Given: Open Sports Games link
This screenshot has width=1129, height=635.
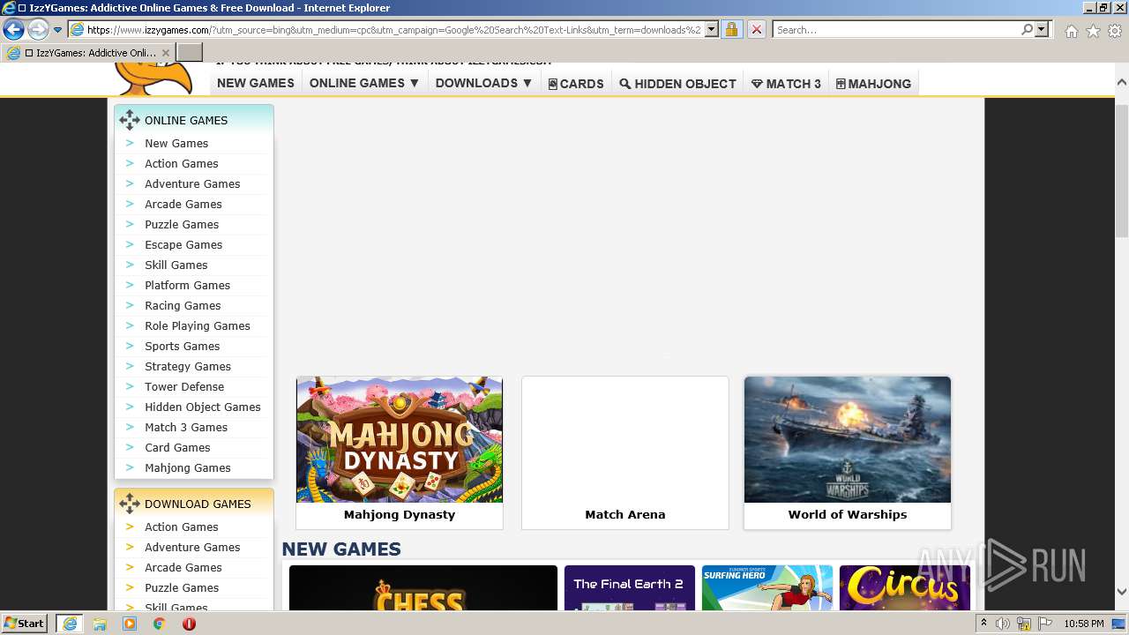Looking at the screenshot, I should click(182, 346).
